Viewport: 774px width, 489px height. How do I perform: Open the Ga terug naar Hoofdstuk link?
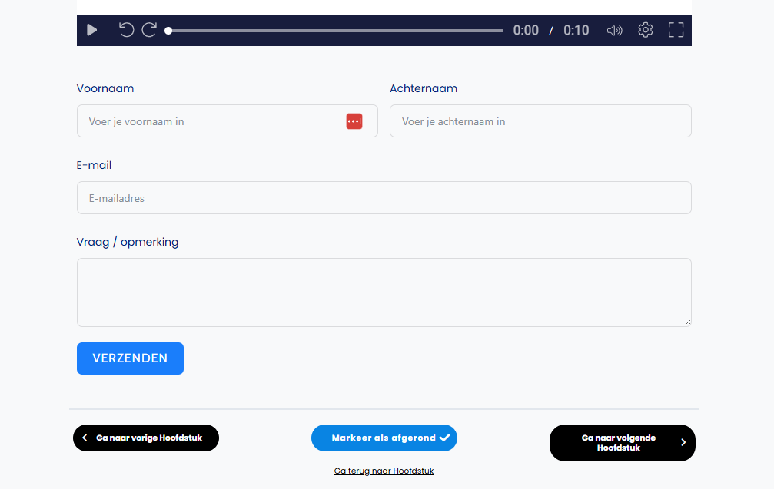384,471
